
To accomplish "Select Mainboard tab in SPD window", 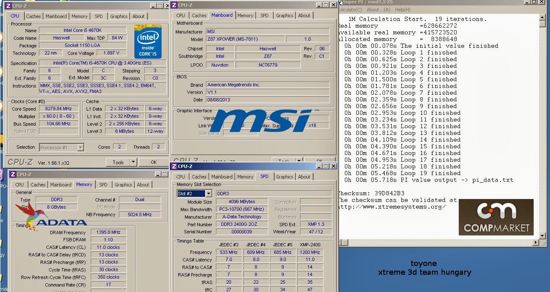I will click(x=222, y=177).
